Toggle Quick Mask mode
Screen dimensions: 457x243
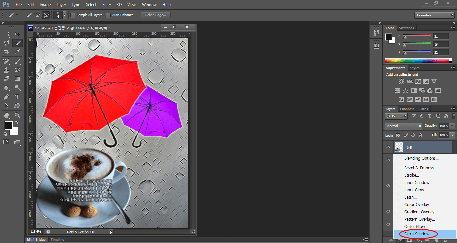click(x=6, y=142)
